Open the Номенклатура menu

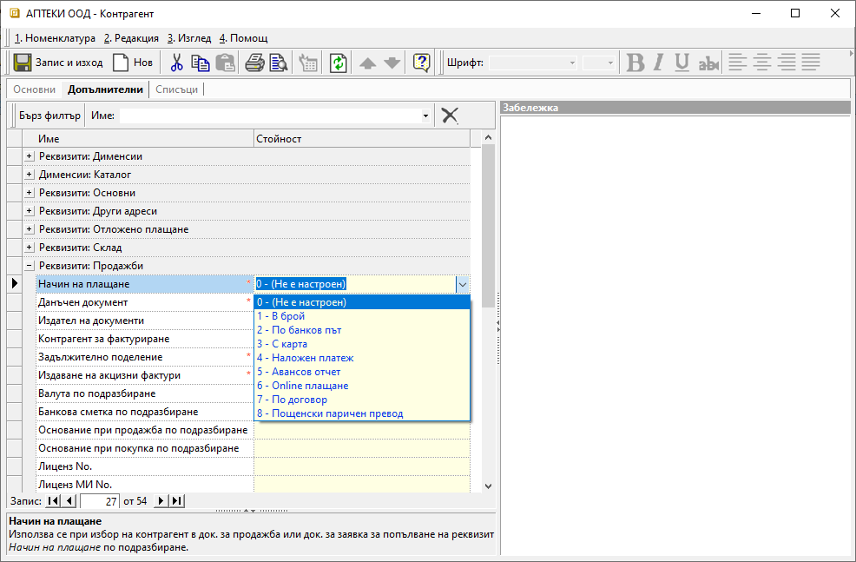click(55, 38)
